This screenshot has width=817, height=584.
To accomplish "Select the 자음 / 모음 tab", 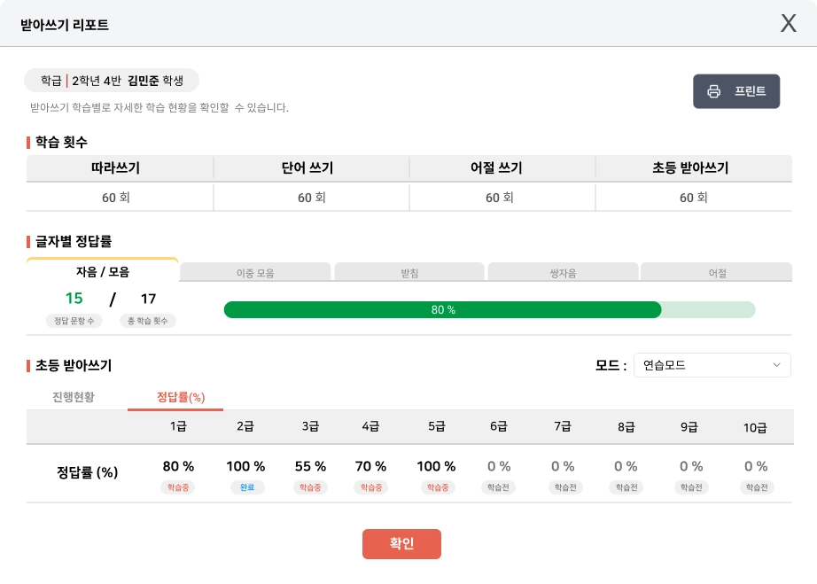I will [x=103, y=273].
